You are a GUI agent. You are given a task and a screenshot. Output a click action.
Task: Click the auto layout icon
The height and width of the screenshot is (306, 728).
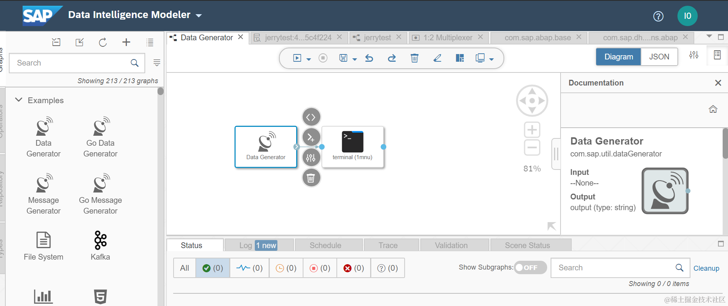tap(460, 58)
